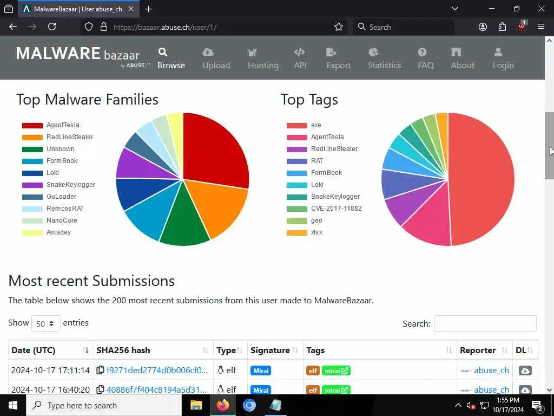
Task: Open the list all tabs chevron
Action: (x=455, y=9)
